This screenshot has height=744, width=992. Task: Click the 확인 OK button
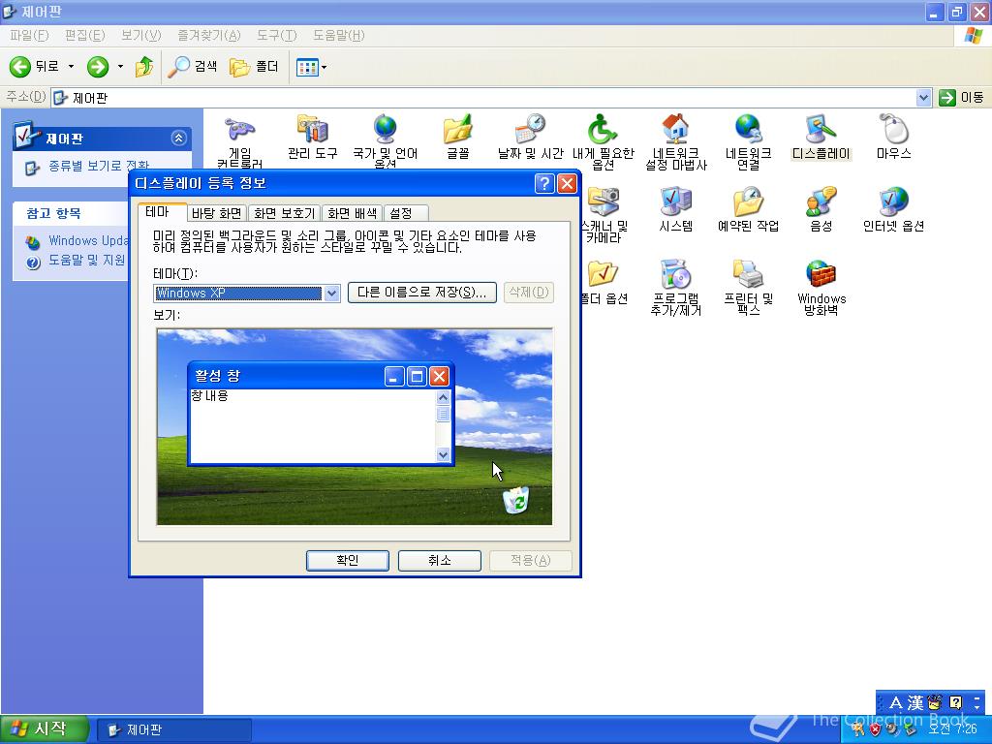(x=348, y=561)
